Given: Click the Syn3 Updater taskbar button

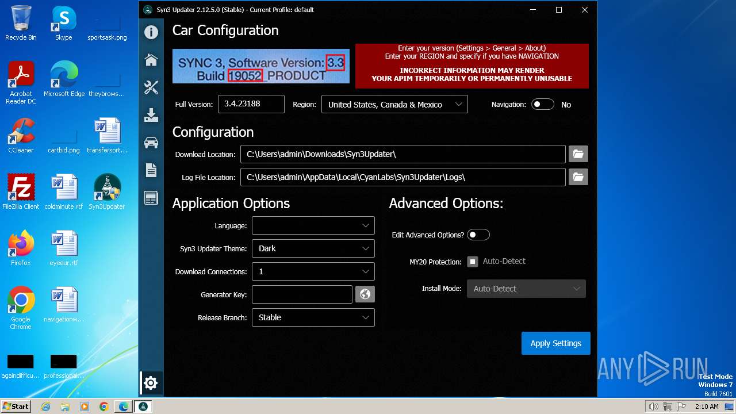Looking at the screenshot, I should click(x=143, y=407).
